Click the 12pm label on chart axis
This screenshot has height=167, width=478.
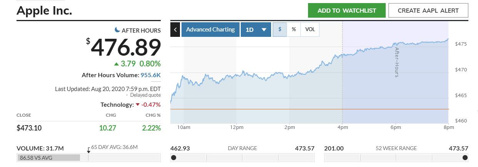coord(237,128)
